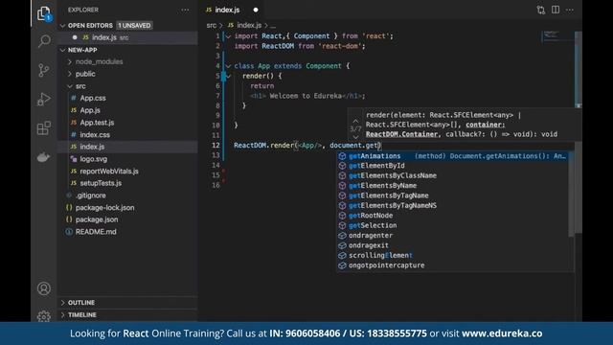Open the Extensions view

click(x=44, y=127)
